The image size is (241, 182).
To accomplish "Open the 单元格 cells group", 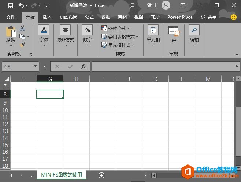I will 153,35.
